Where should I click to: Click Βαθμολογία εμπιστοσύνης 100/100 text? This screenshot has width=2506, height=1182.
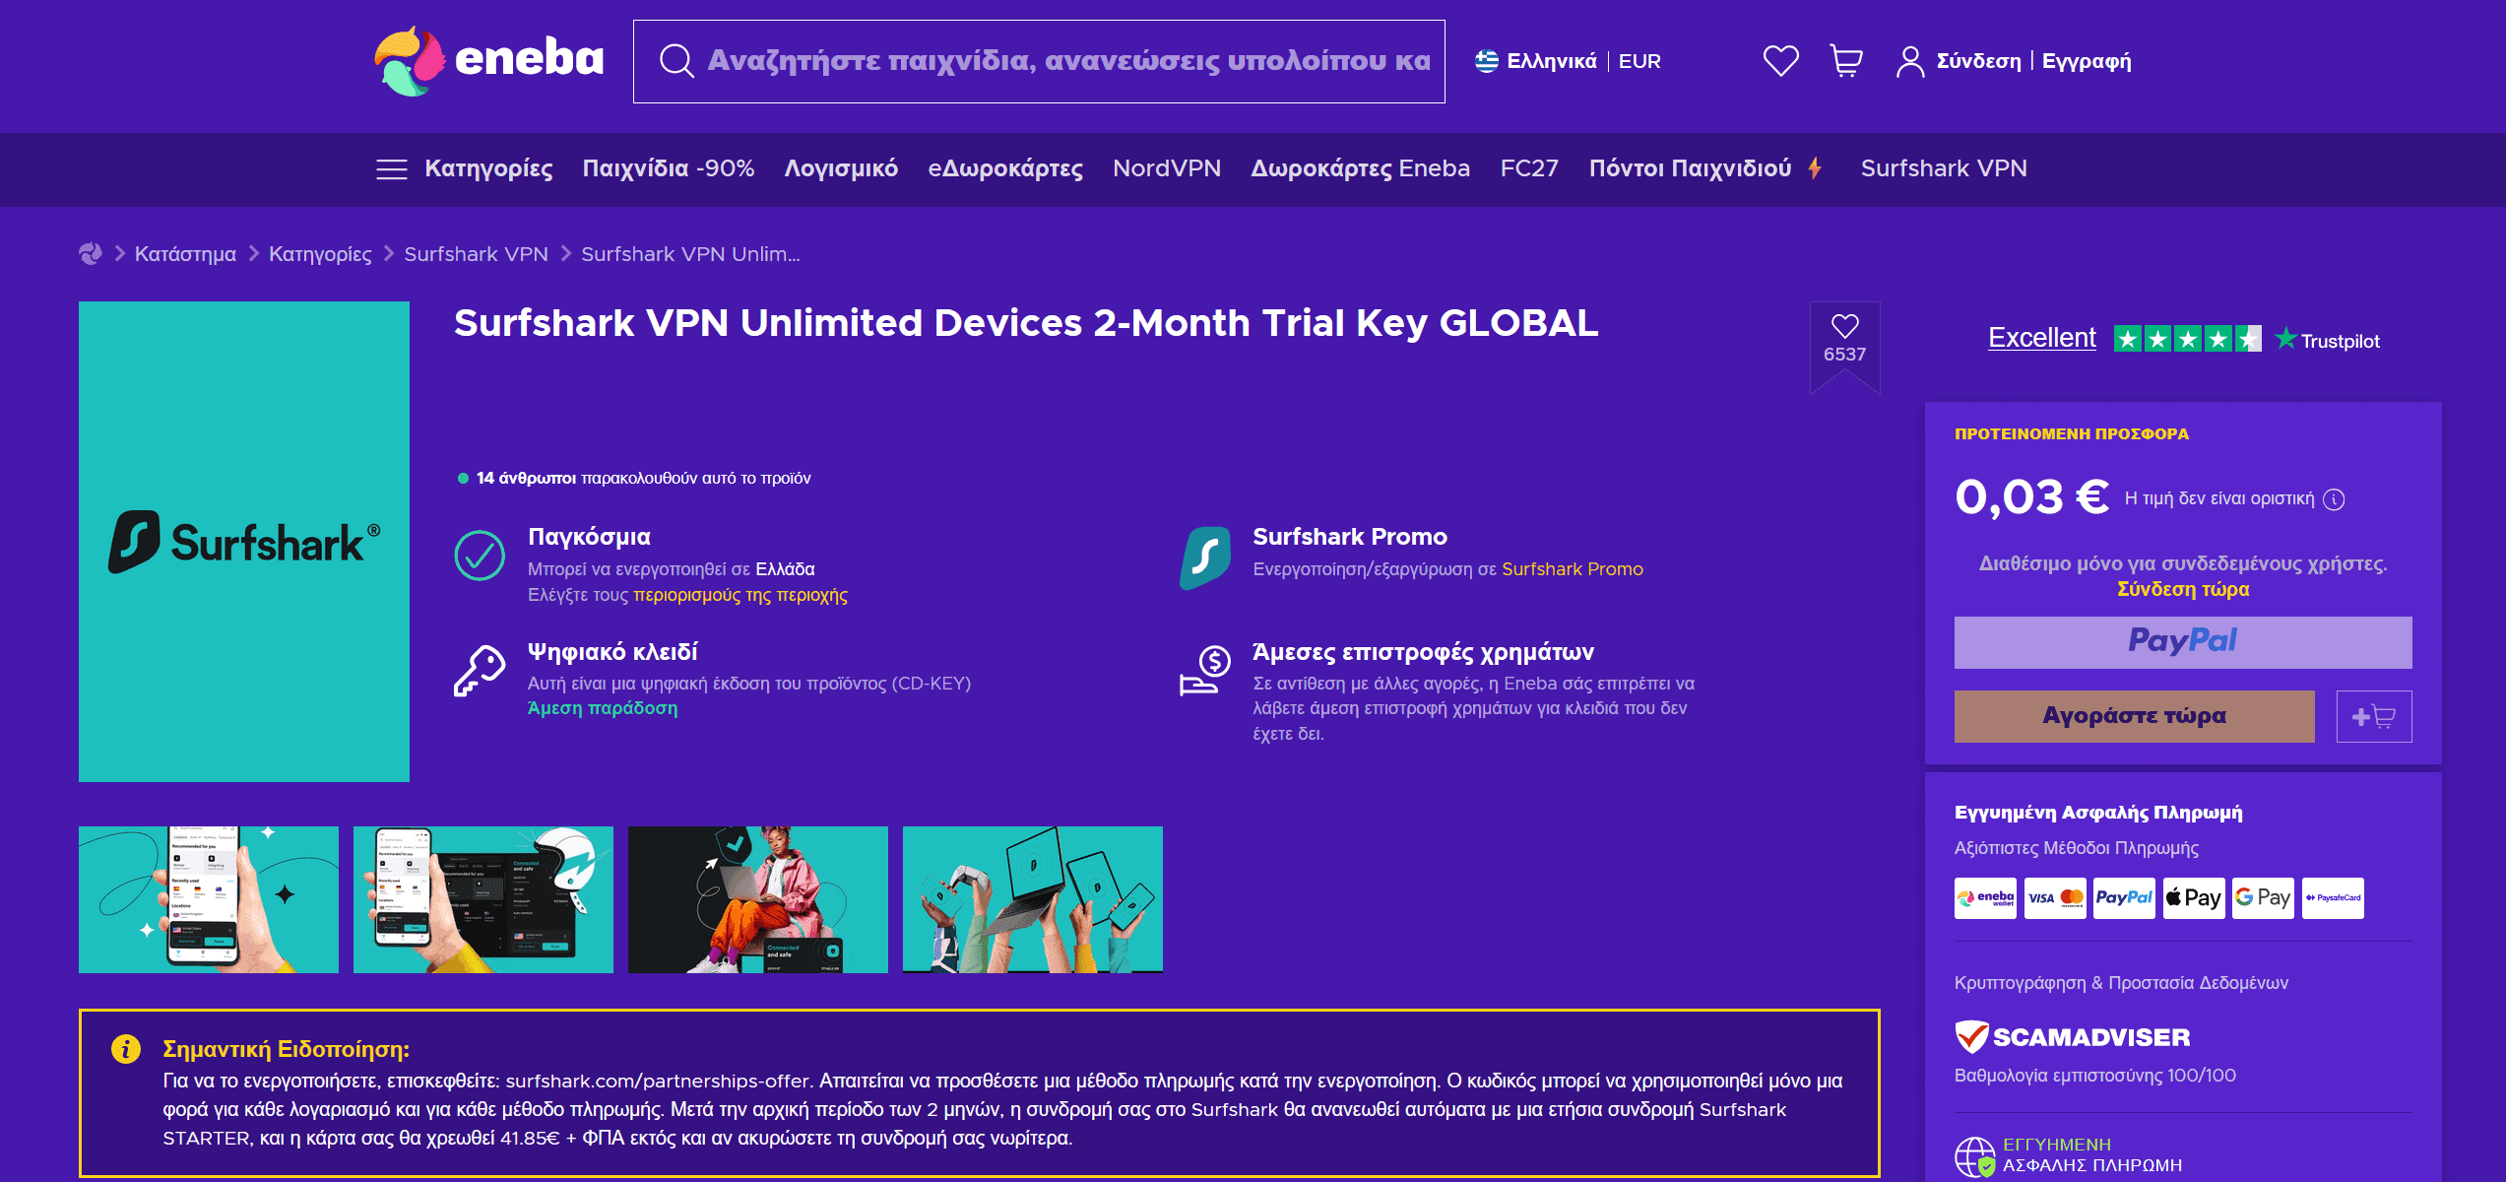[x=2095, y=1076]
